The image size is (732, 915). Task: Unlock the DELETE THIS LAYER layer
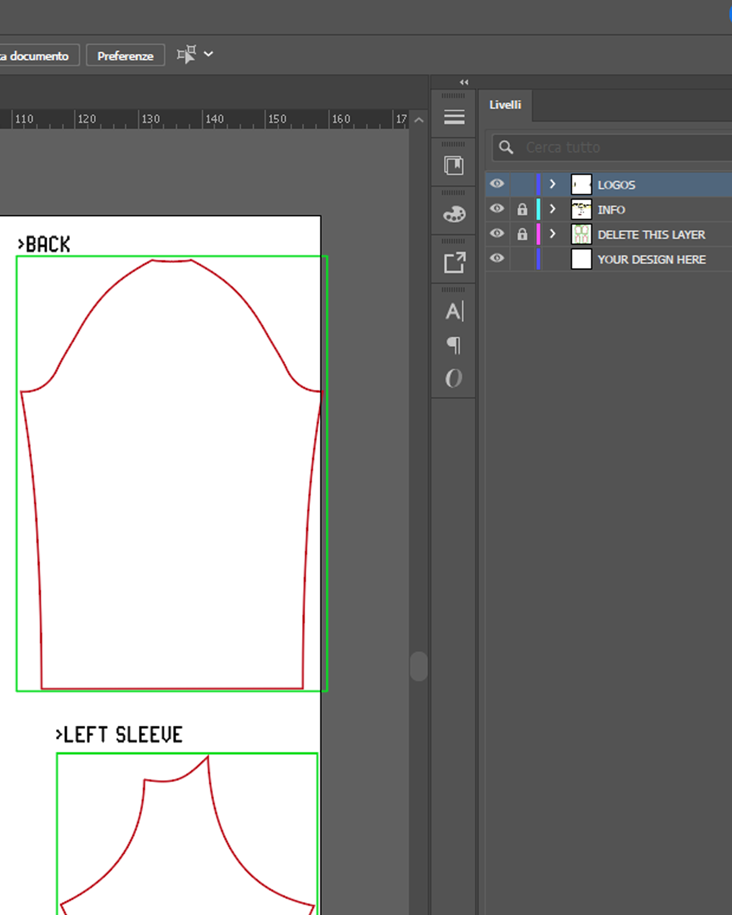click(x=522, y=234)
